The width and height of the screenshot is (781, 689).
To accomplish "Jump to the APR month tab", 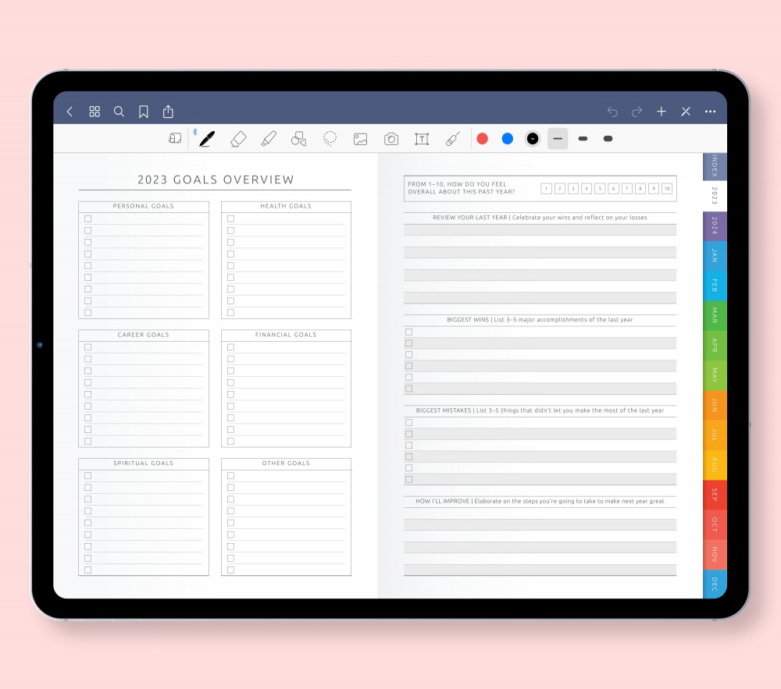I will pos(715,345).
